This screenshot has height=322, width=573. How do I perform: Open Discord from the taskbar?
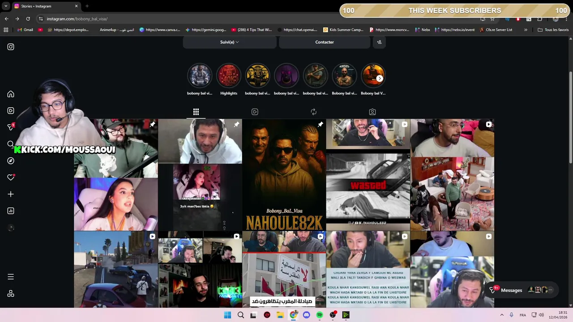[x=306, y=315]
